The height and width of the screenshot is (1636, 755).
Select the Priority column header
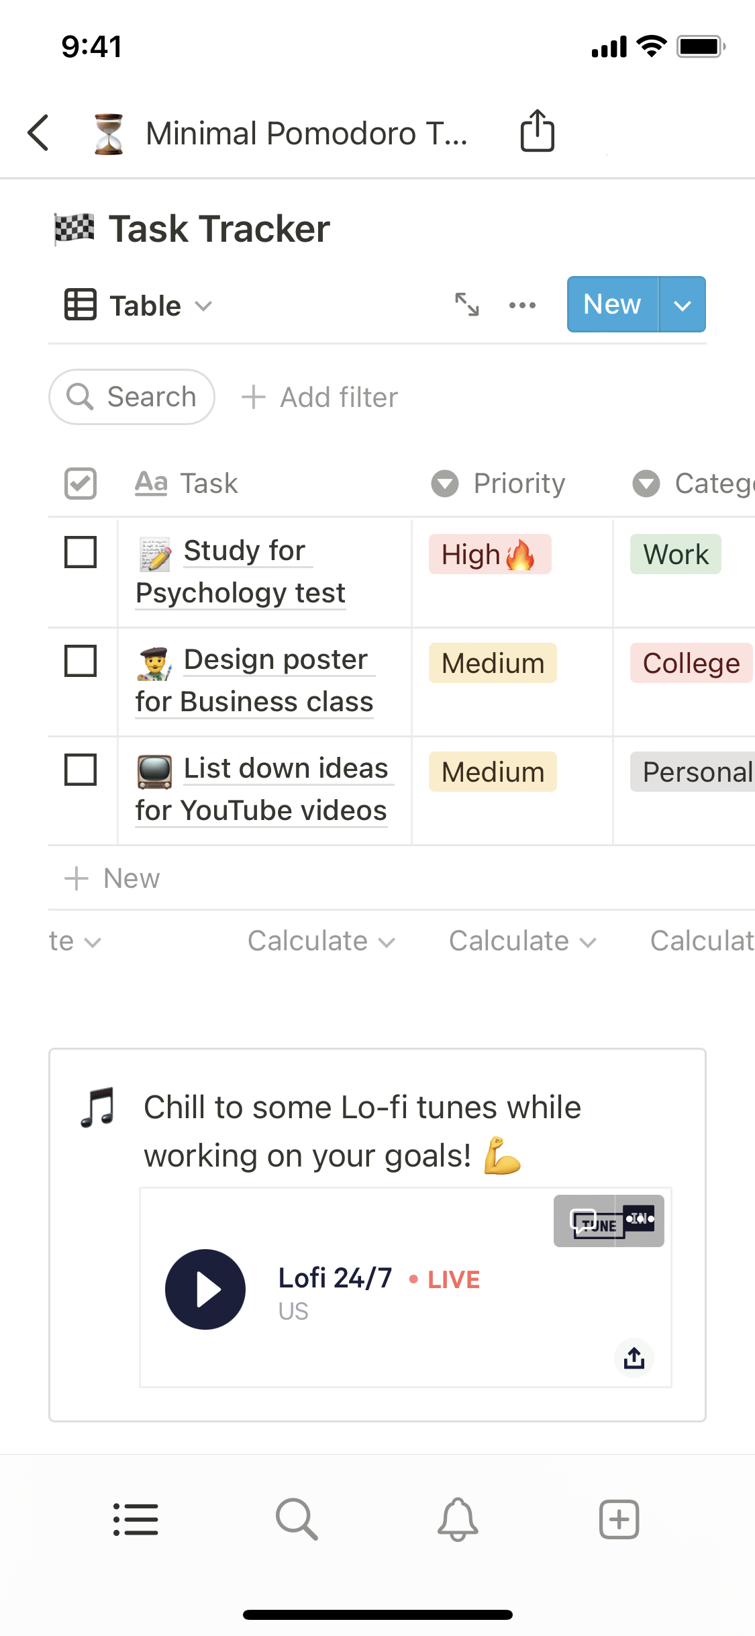499,484
